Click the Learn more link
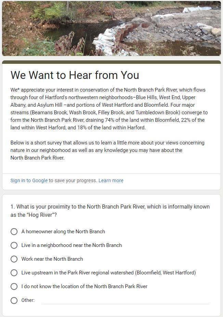This screenshot has height=317, width=223. pyautogui.click(x=111, y=180)
